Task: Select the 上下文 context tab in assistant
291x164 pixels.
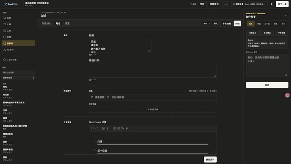Action: [267, 24]
